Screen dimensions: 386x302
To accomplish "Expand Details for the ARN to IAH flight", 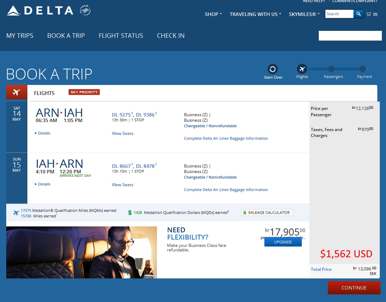I will (x=43, y=133).
